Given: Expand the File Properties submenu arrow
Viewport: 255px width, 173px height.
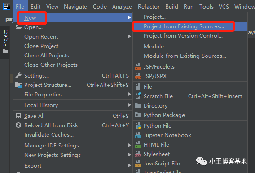Looking at the screenshot, I should [x=129, y=94].
